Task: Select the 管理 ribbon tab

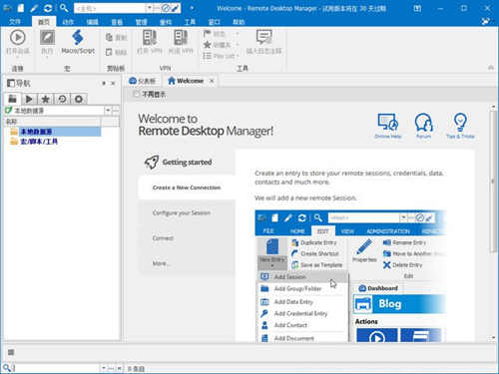Action: point(141,22)
